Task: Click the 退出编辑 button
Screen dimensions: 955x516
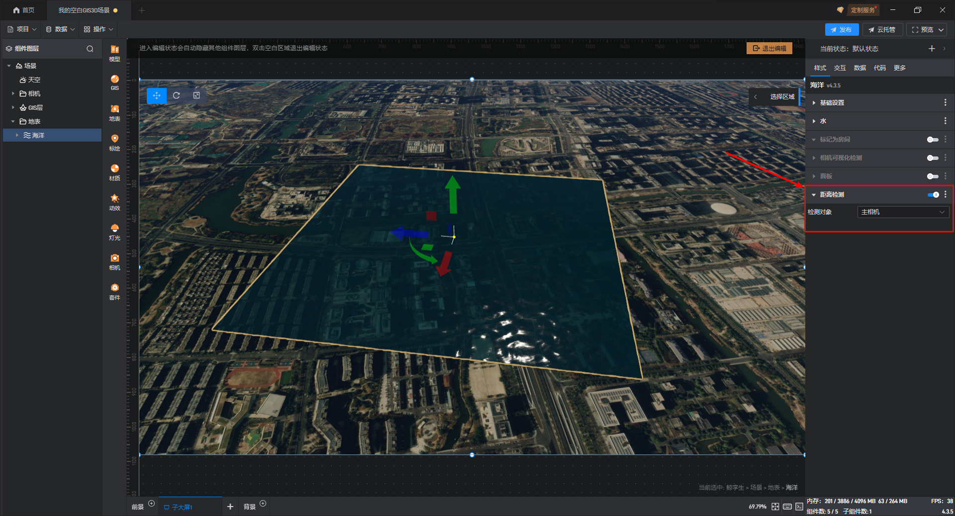Action: 769,48
